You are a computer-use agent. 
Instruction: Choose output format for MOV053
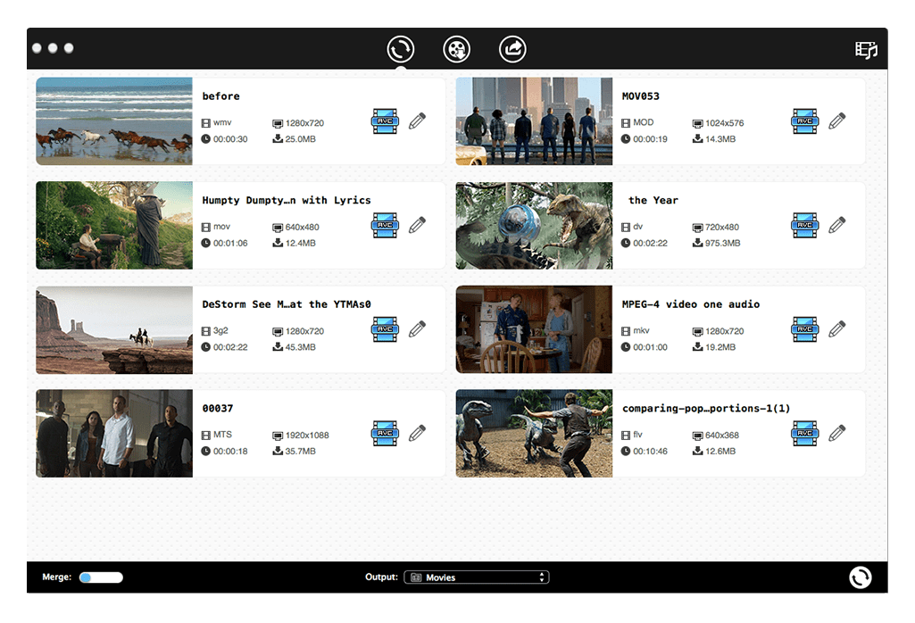pos(804,121)
